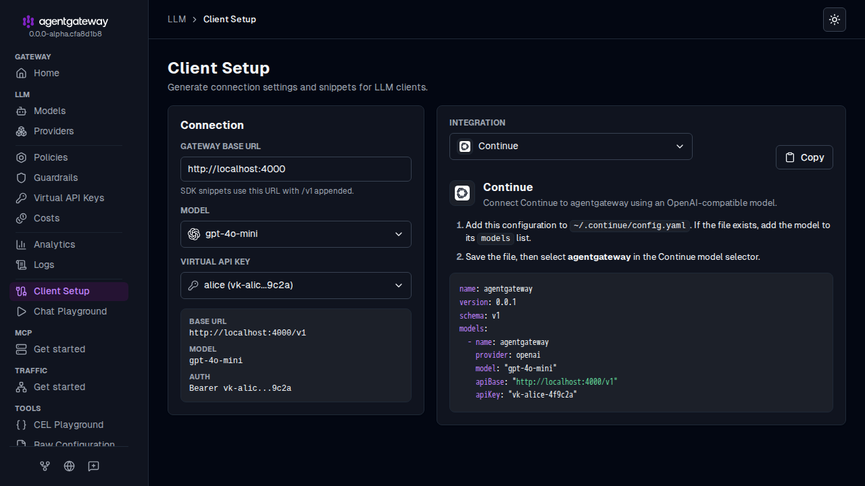This screenshot has width=865, height=486.
Task: Open Models using its sidebar icon
Action: [x=22, y=111]
